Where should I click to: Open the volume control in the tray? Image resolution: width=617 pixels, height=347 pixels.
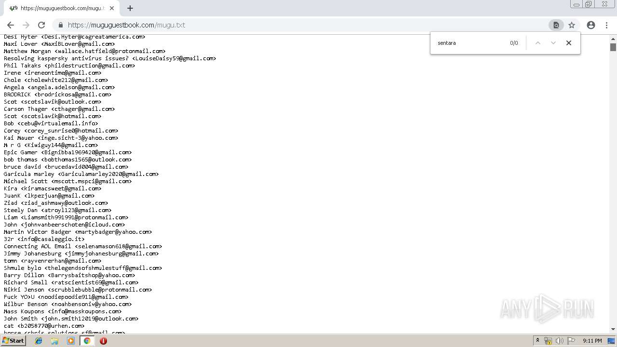(560, 341)
